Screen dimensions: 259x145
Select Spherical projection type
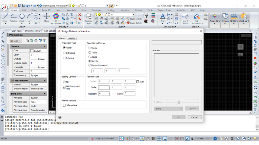pos(68,58)
